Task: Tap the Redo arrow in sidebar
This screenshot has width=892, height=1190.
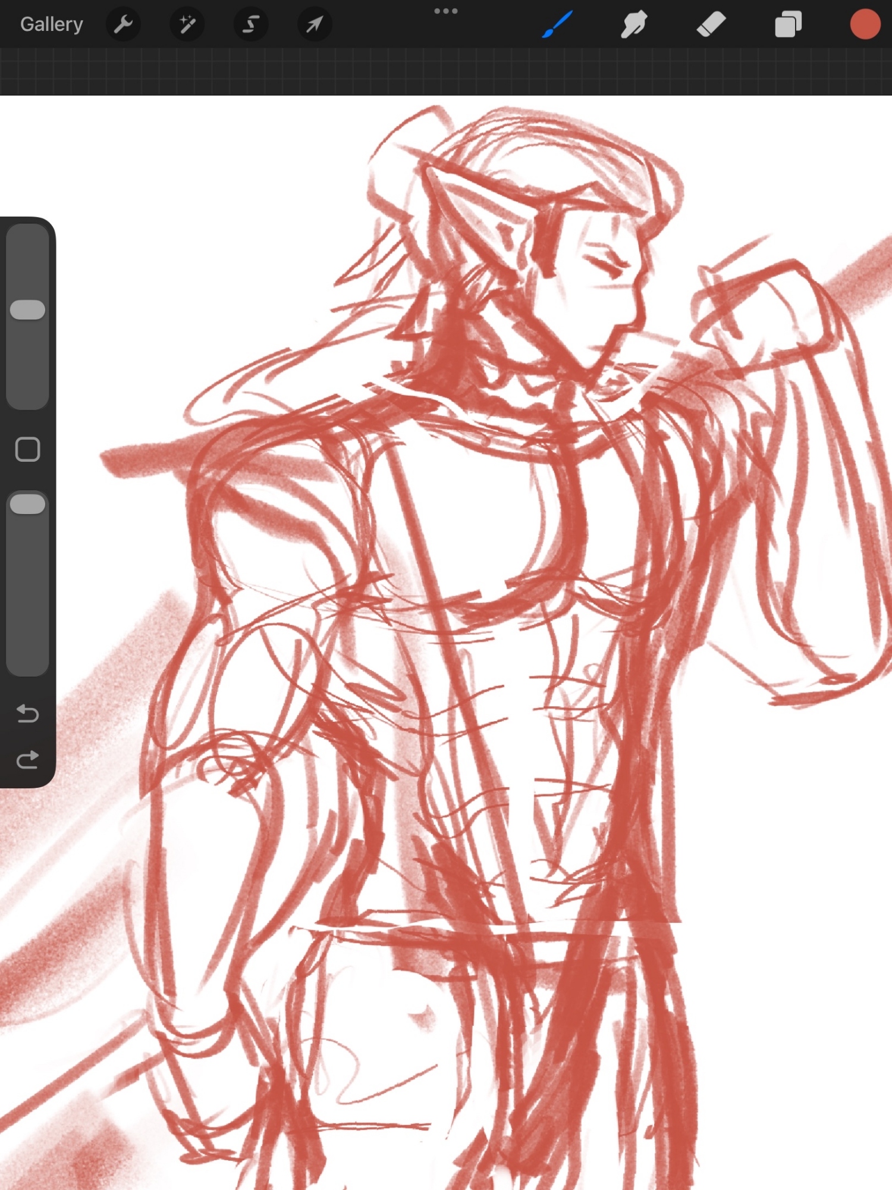Action: [x=27, y=759]
